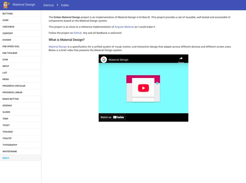
Task: Open the Tabs demo in sidebar
Action: point(20,119)
